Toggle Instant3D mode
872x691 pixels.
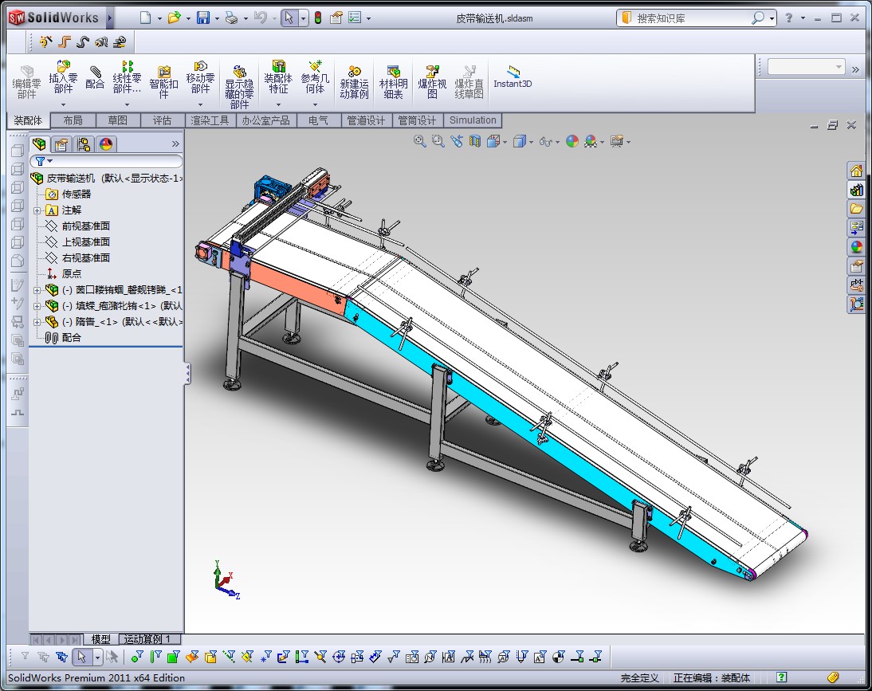click(x=513, y=77)
